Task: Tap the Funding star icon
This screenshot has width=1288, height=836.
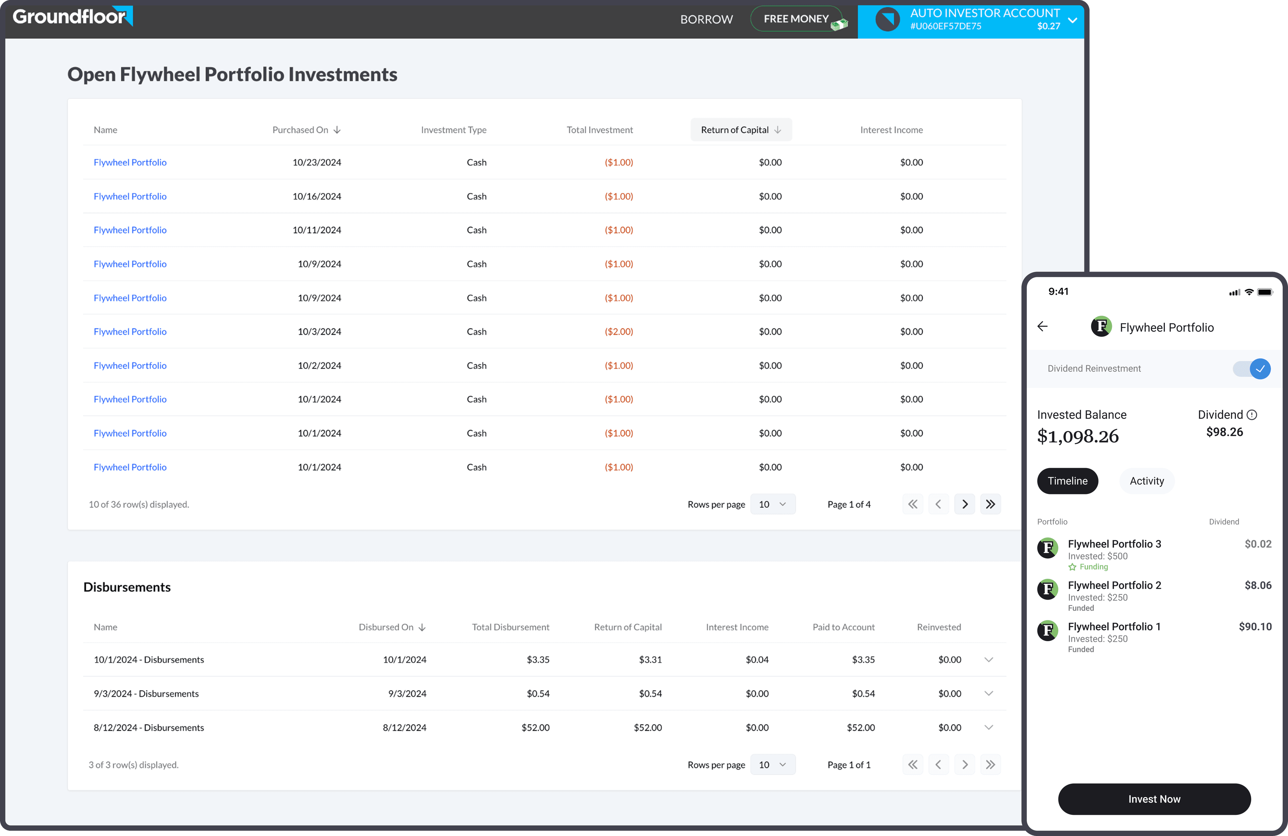Action: pos(1072,567)
